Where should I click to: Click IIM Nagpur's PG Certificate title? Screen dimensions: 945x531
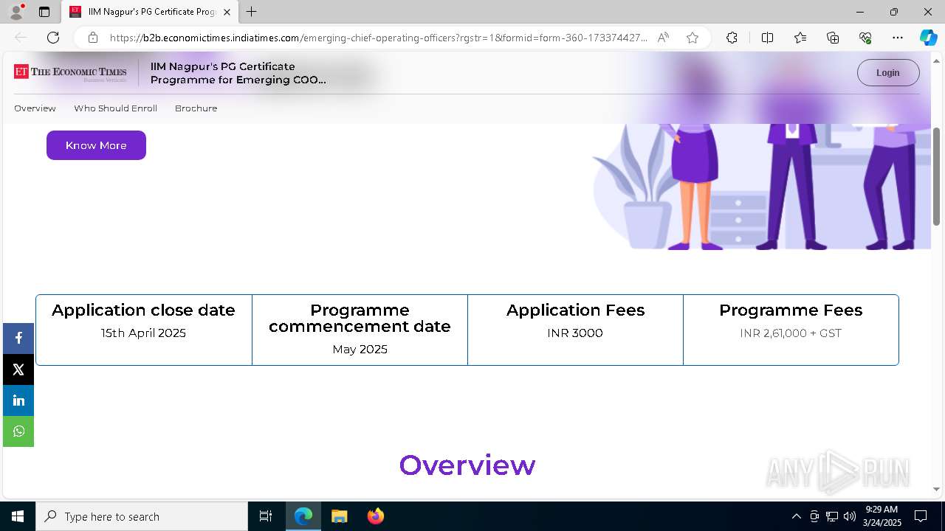(x=238, y=73)
